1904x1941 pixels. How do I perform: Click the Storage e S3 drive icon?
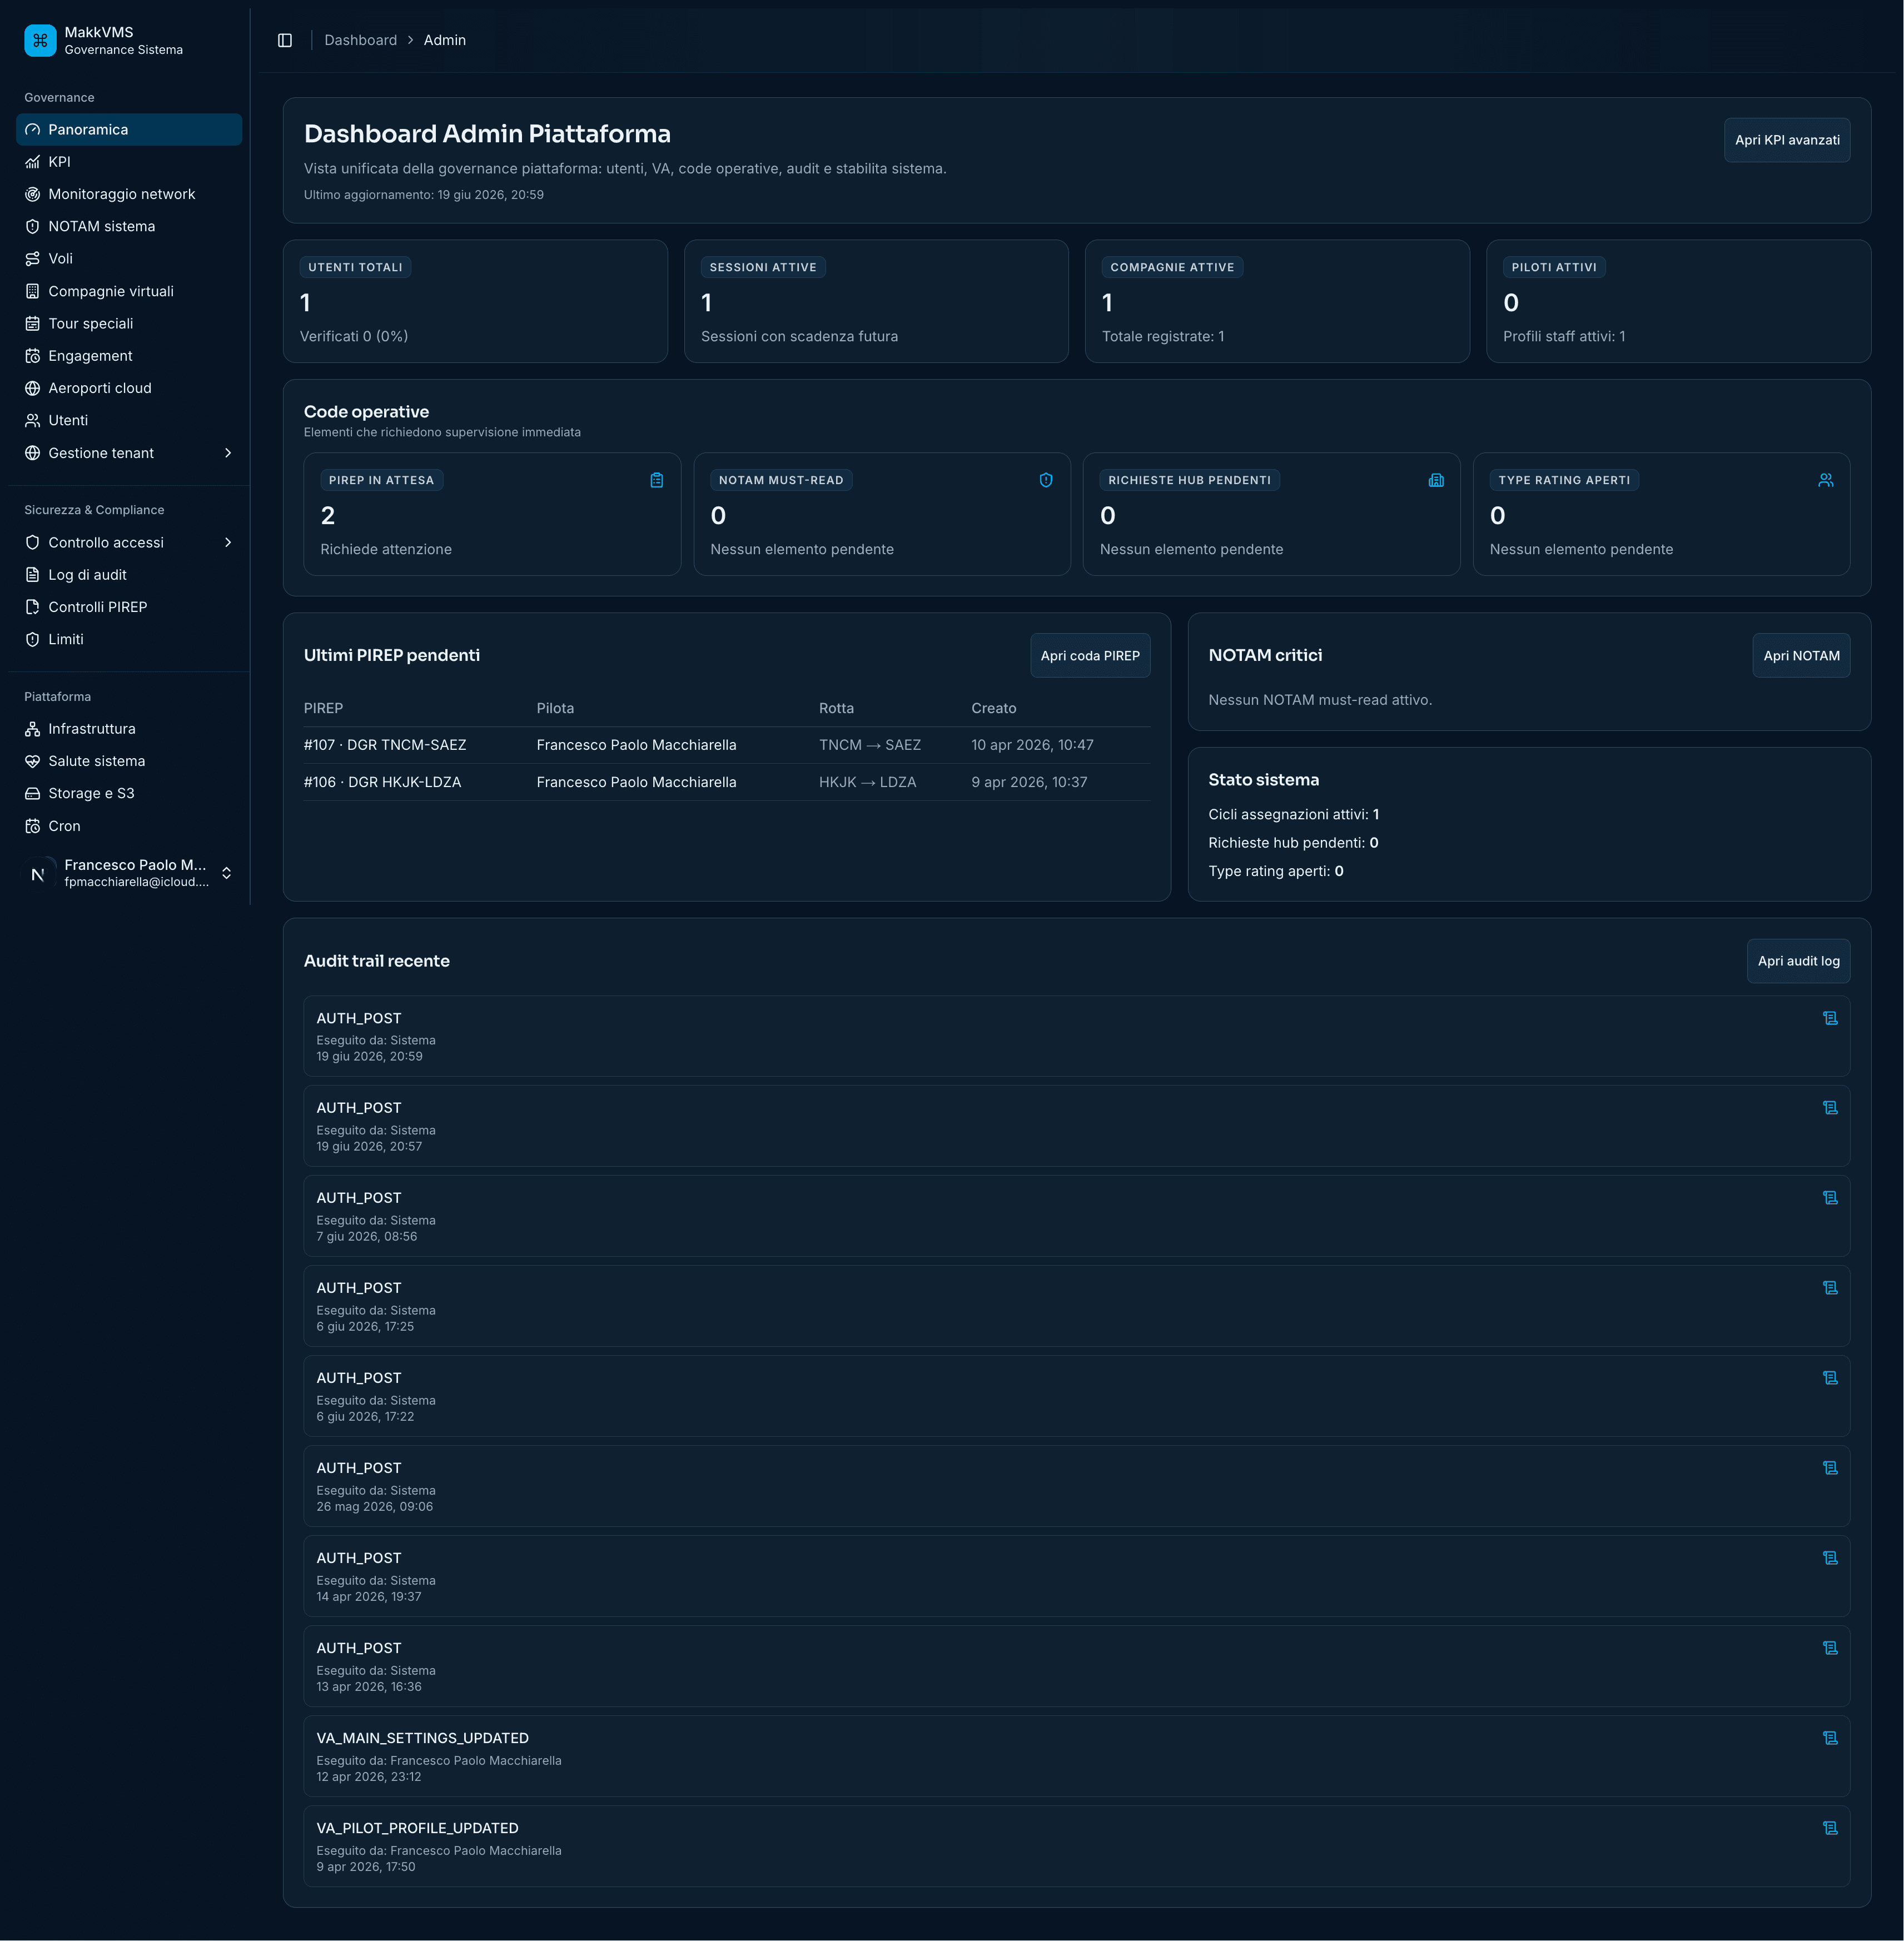pyautogui.click(x=32, y=793)
